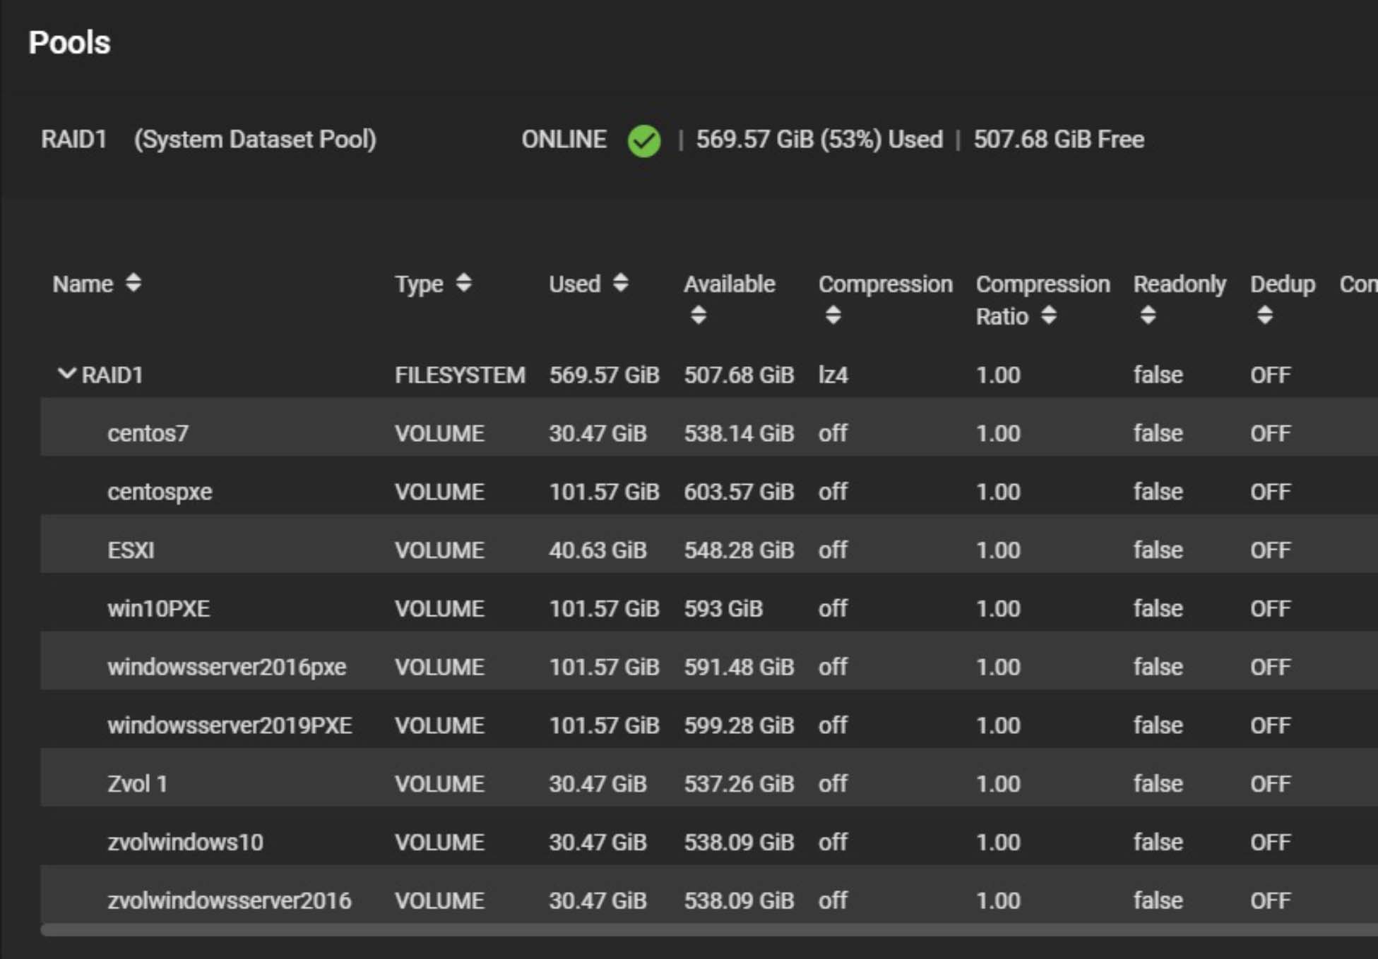This screenshot has width=1378, height=959.
Task: Click 593 GiB available for win10PXE
Action: click(723, 609)
